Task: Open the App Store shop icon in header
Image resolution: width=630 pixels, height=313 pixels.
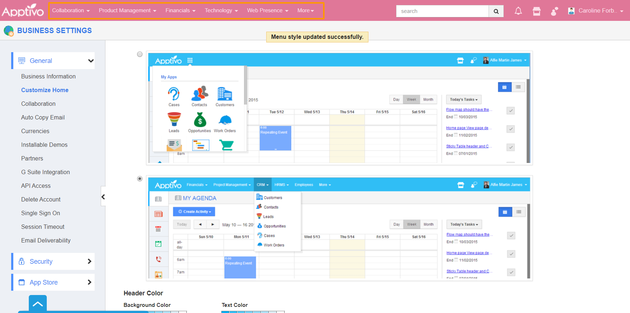Action: 536,11
